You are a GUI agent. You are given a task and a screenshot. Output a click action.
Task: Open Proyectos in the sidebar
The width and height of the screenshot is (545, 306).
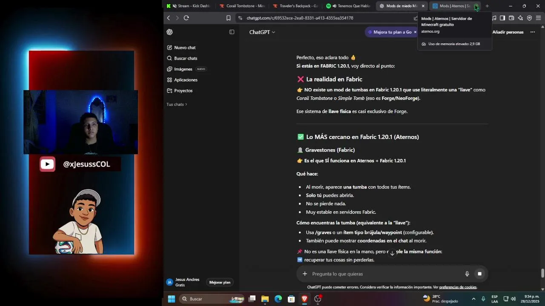tap(180, 91)
